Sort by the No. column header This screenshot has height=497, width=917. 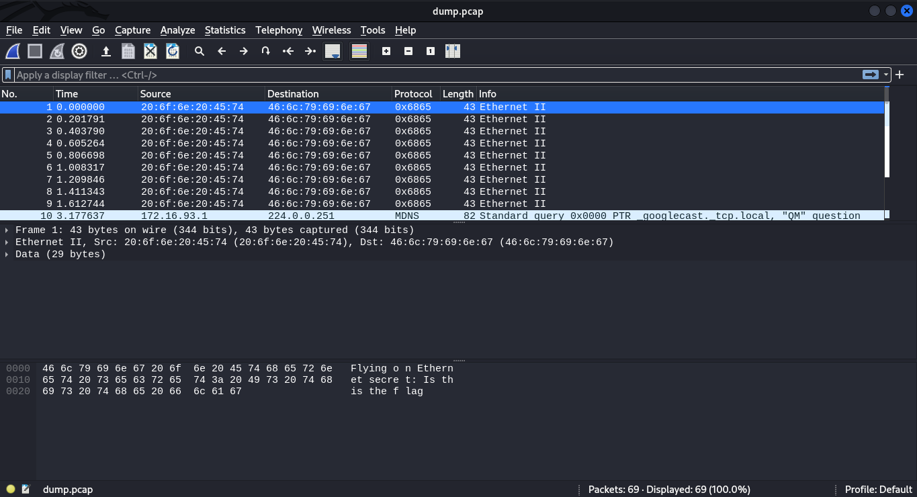pos(27,94)
